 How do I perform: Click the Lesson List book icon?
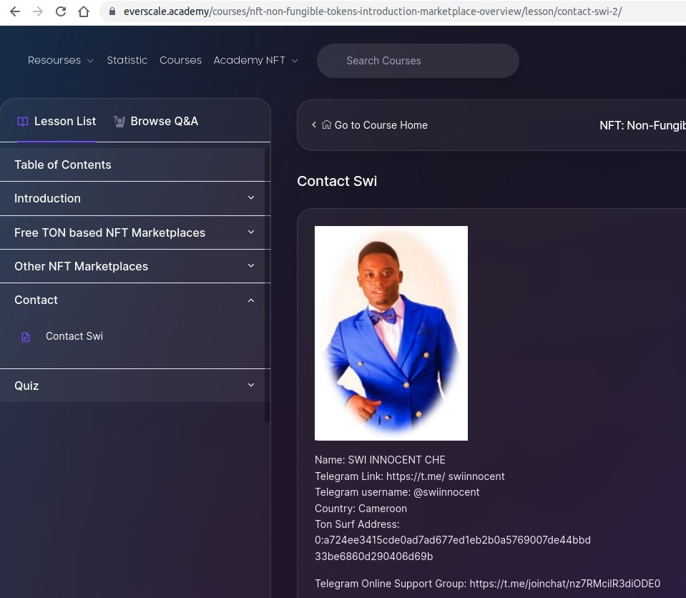point(23,122)
